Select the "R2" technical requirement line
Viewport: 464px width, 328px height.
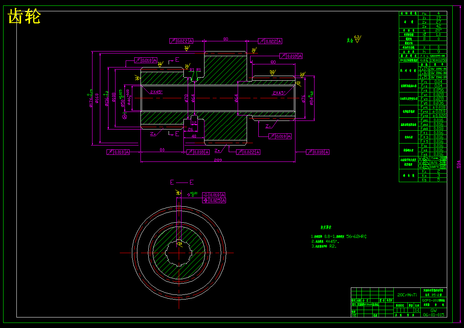coord(324,246)
